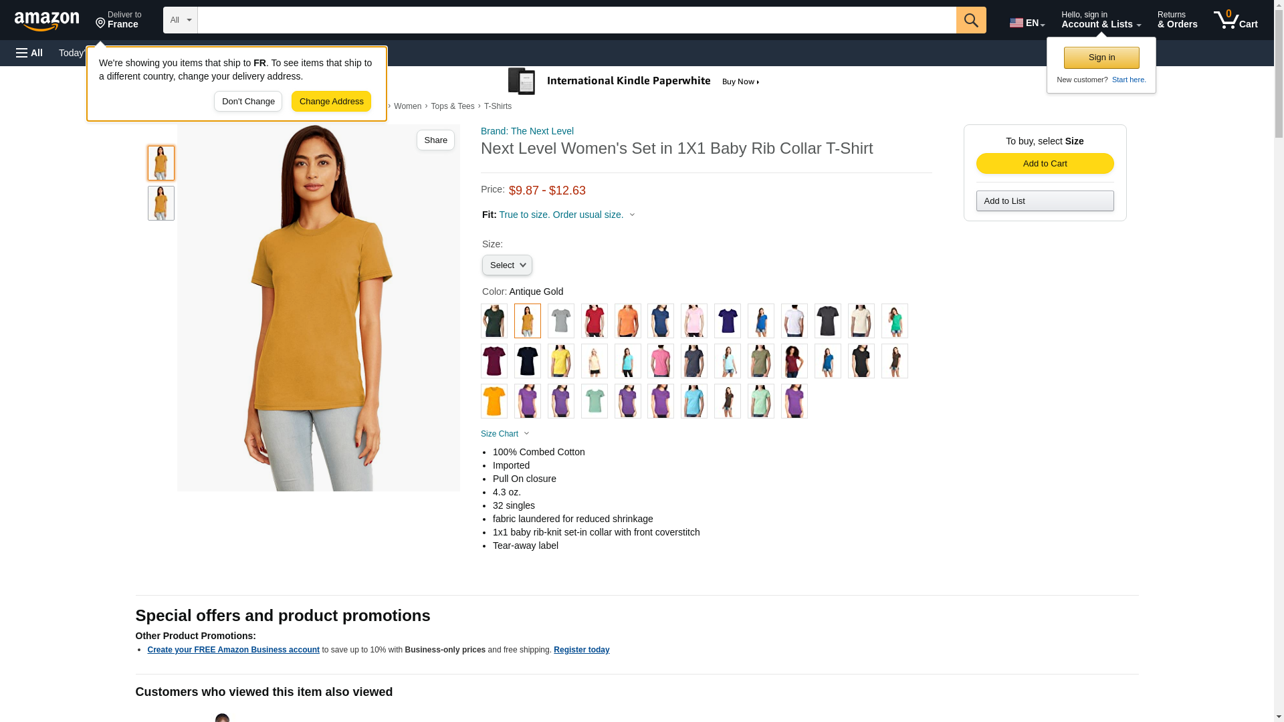
Task: Select the red color shirt swatch
Action: tap(594, 321)
